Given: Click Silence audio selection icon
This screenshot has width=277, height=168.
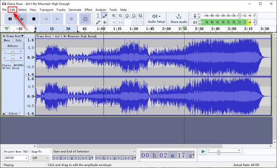Looking at the screenshot, I should (x=120, y=22).
